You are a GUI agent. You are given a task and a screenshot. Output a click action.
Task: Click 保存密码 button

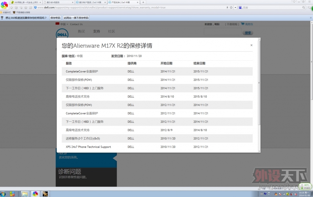(x=55, y=18)
